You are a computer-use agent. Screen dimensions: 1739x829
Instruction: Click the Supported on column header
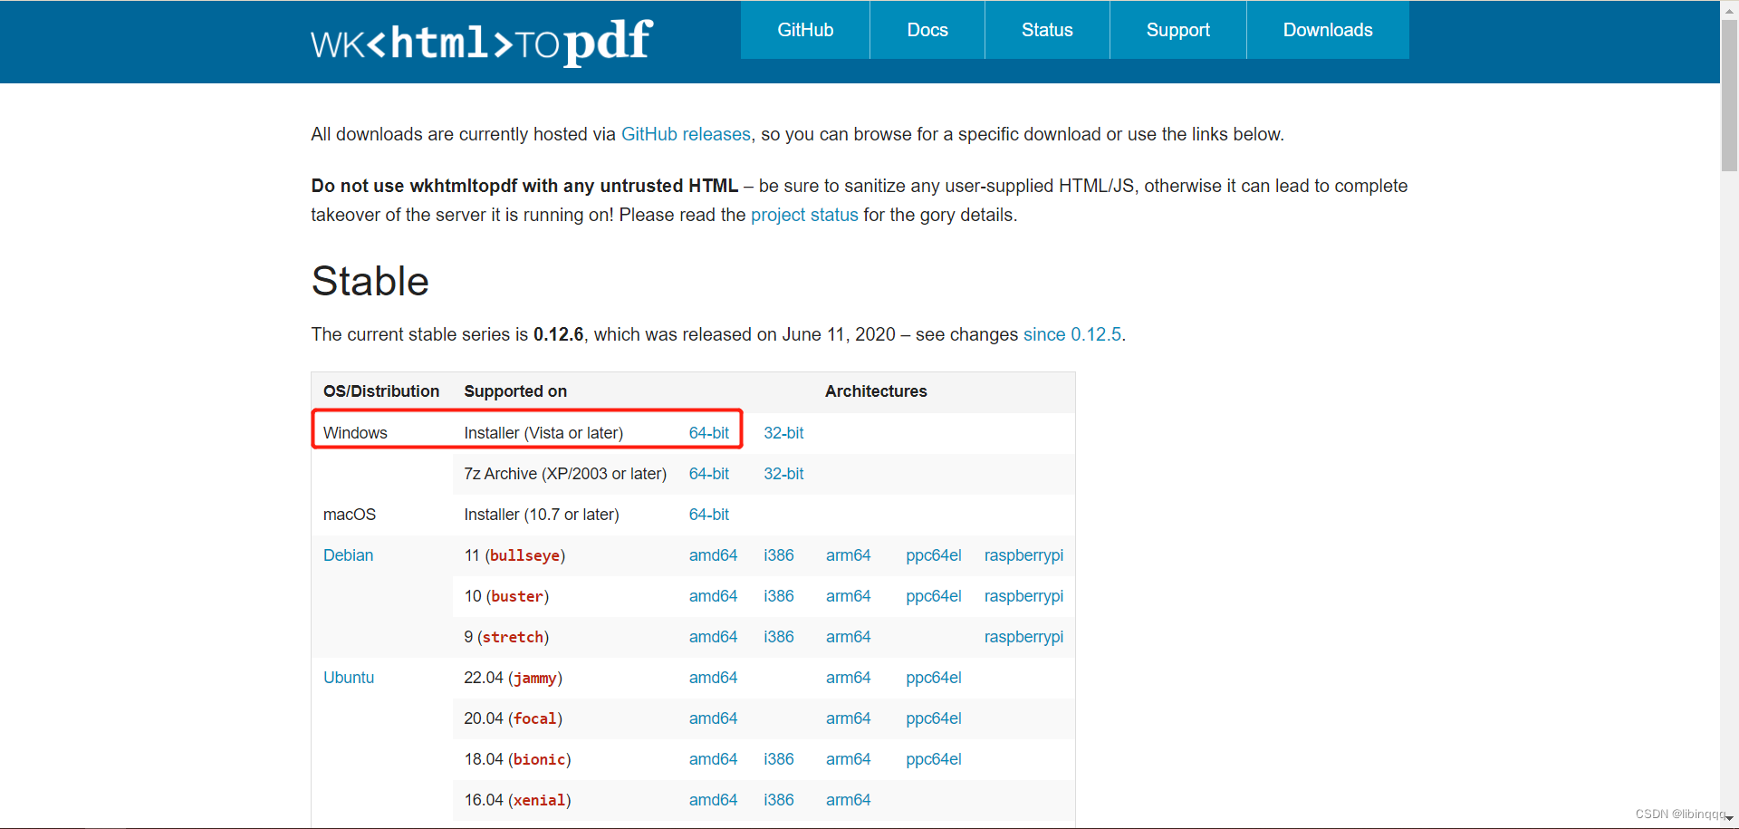[515, 391]
